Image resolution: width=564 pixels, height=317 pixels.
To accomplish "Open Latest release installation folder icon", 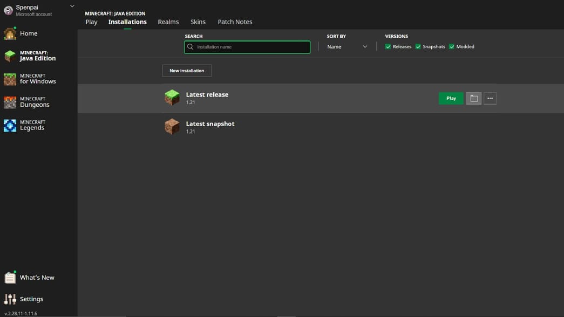I will (x=473, y=98).
